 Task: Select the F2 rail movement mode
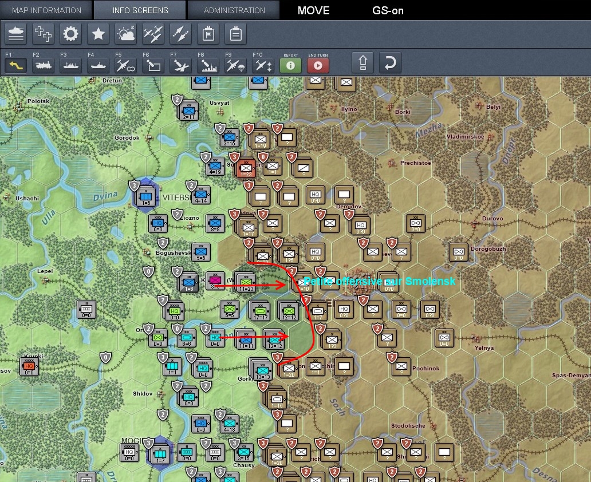tap(44, 65)
